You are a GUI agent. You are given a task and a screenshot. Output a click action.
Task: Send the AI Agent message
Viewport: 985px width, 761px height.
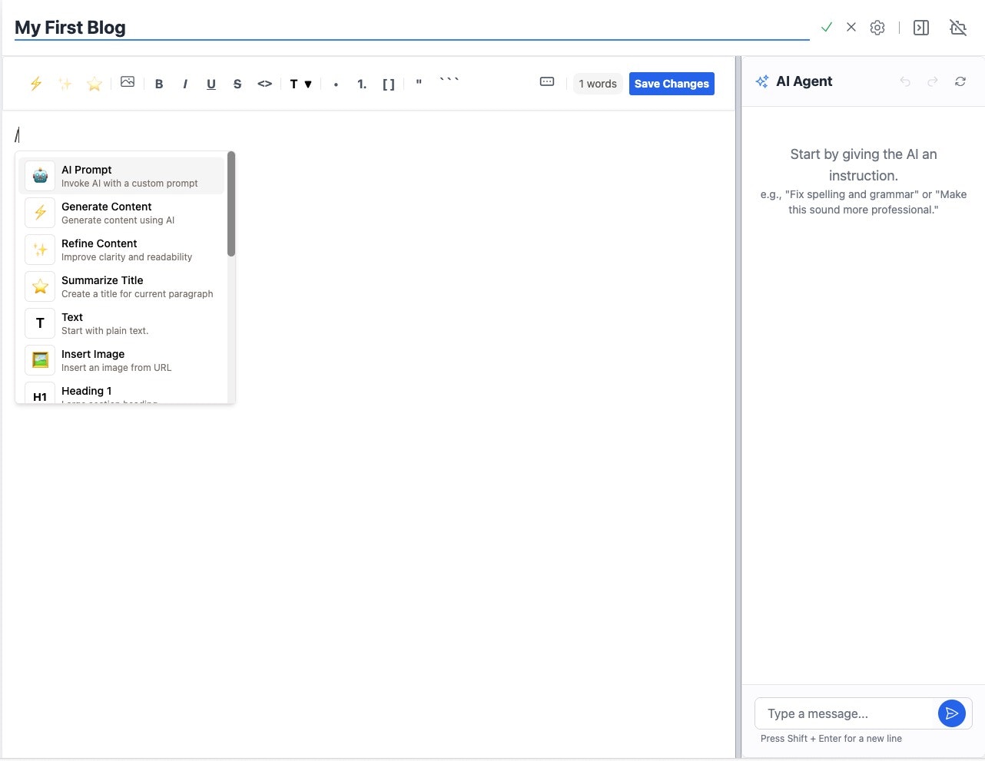click(951, 713)
